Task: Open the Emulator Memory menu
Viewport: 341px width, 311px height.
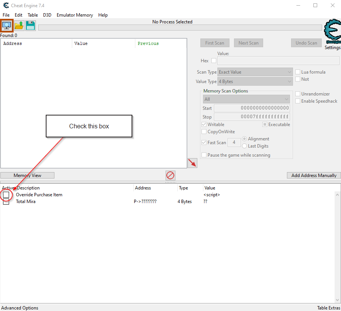Action: pos(75,15)
